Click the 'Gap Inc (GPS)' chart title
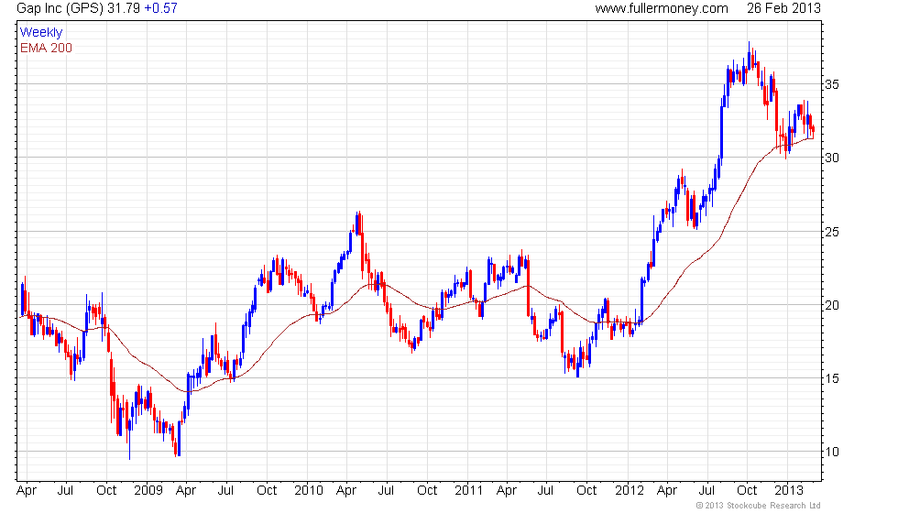The width and height of the screenshot is (898, 513). click(60, 8)
